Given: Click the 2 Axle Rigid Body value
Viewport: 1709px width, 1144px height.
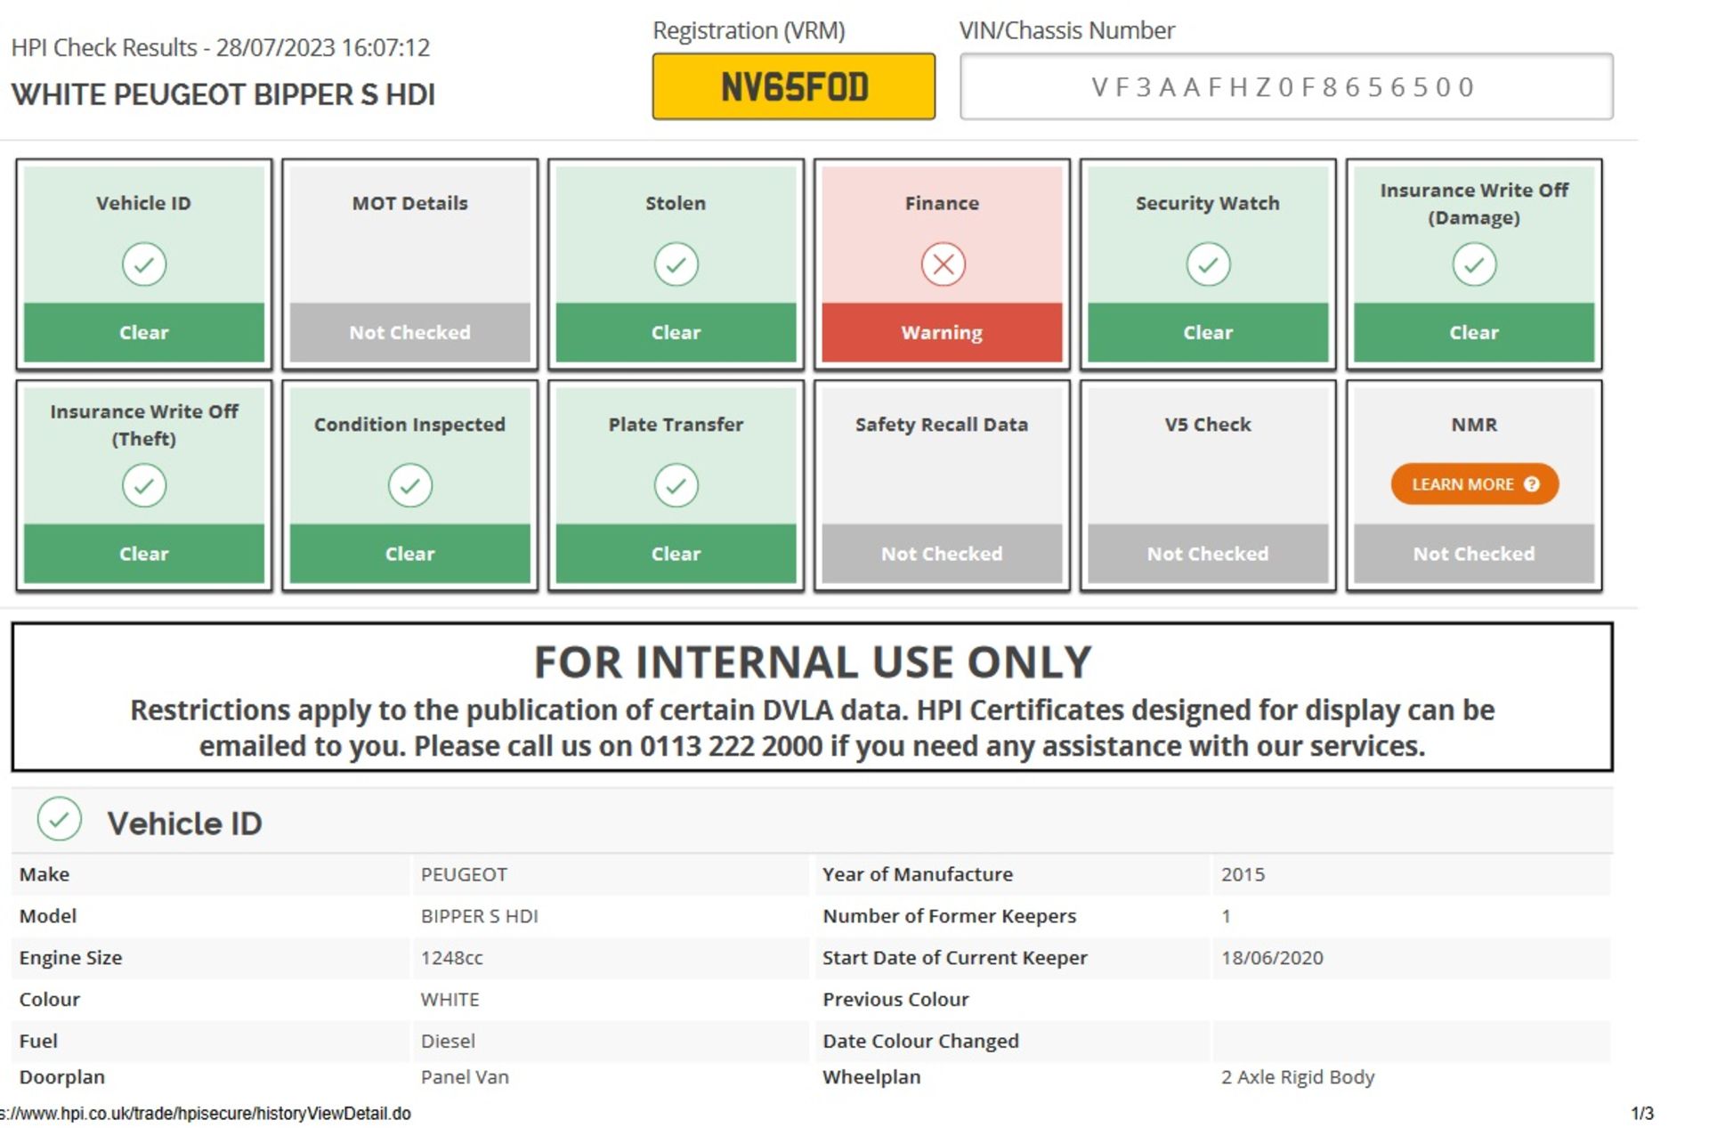Looking at the screenshot, I should [x=1298, y=1077].
